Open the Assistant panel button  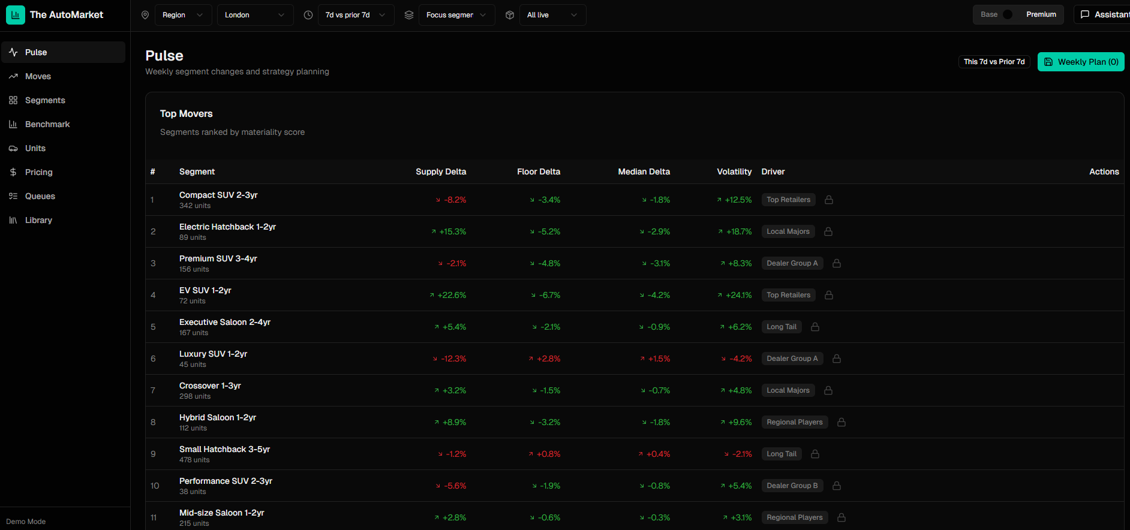pyautogui.click(x=1102, y=14)
